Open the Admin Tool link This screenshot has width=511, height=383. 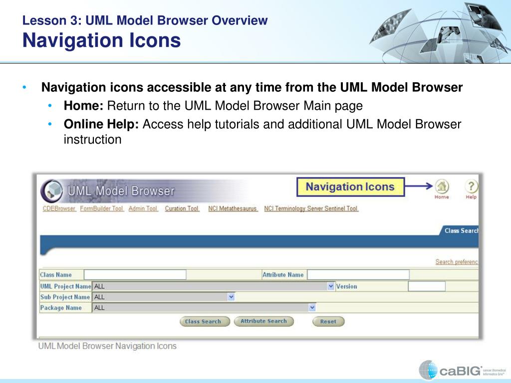pyautogui.click(x=143, y=208)
